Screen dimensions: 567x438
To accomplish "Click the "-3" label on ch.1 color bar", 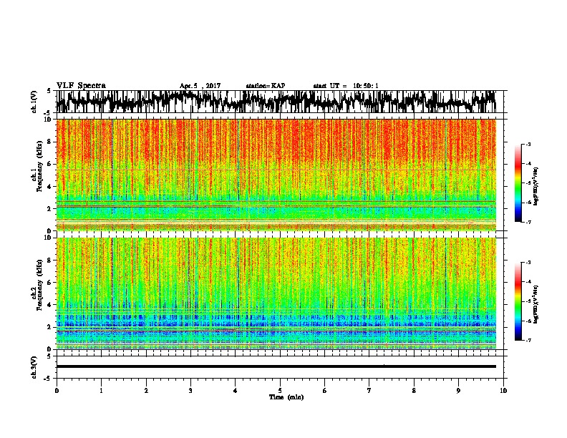I will [x=528, y=144].
